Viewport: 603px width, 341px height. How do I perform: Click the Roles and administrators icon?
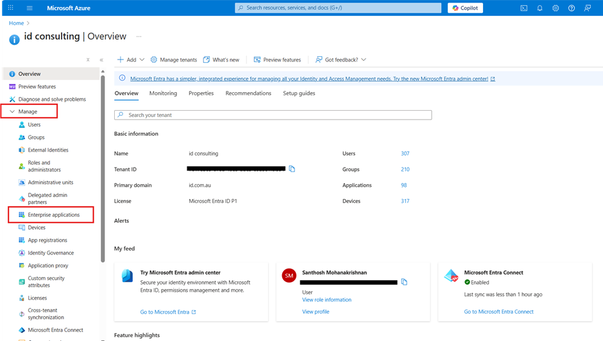pyautogui.click(x=22, y=166)
